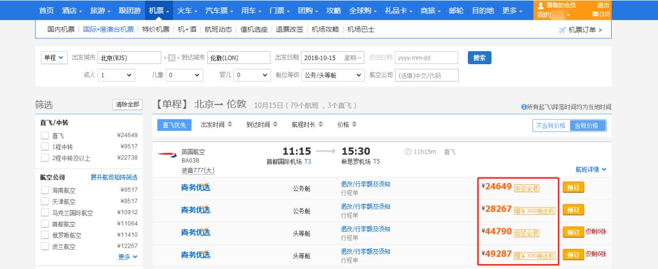
Task: Open the 更多 navigation dropdown
Action: pos(512,10)
